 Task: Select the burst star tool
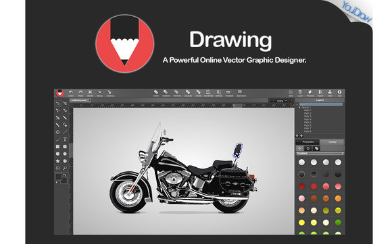(x=65, y=161)
